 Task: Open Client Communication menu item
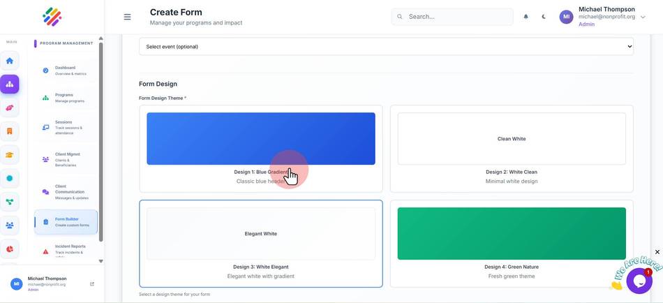pyautogui.click(x=66, y=192)
